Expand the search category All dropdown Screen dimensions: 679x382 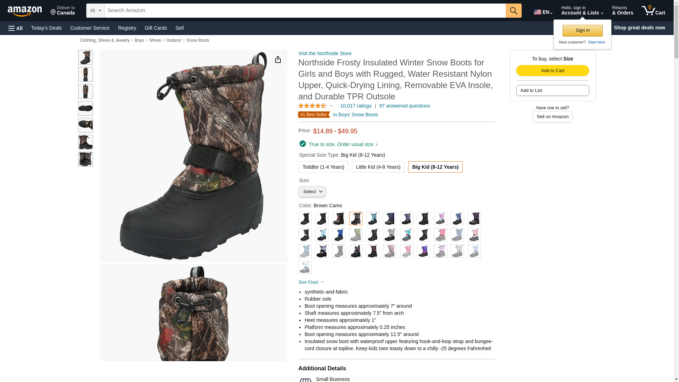point(95,11)
